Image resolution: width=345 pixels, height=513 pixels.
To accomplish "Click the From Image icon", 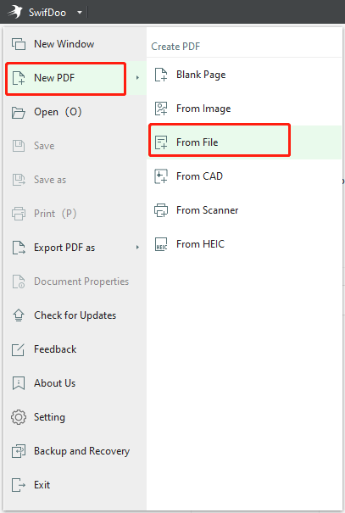I will [161, 109].
